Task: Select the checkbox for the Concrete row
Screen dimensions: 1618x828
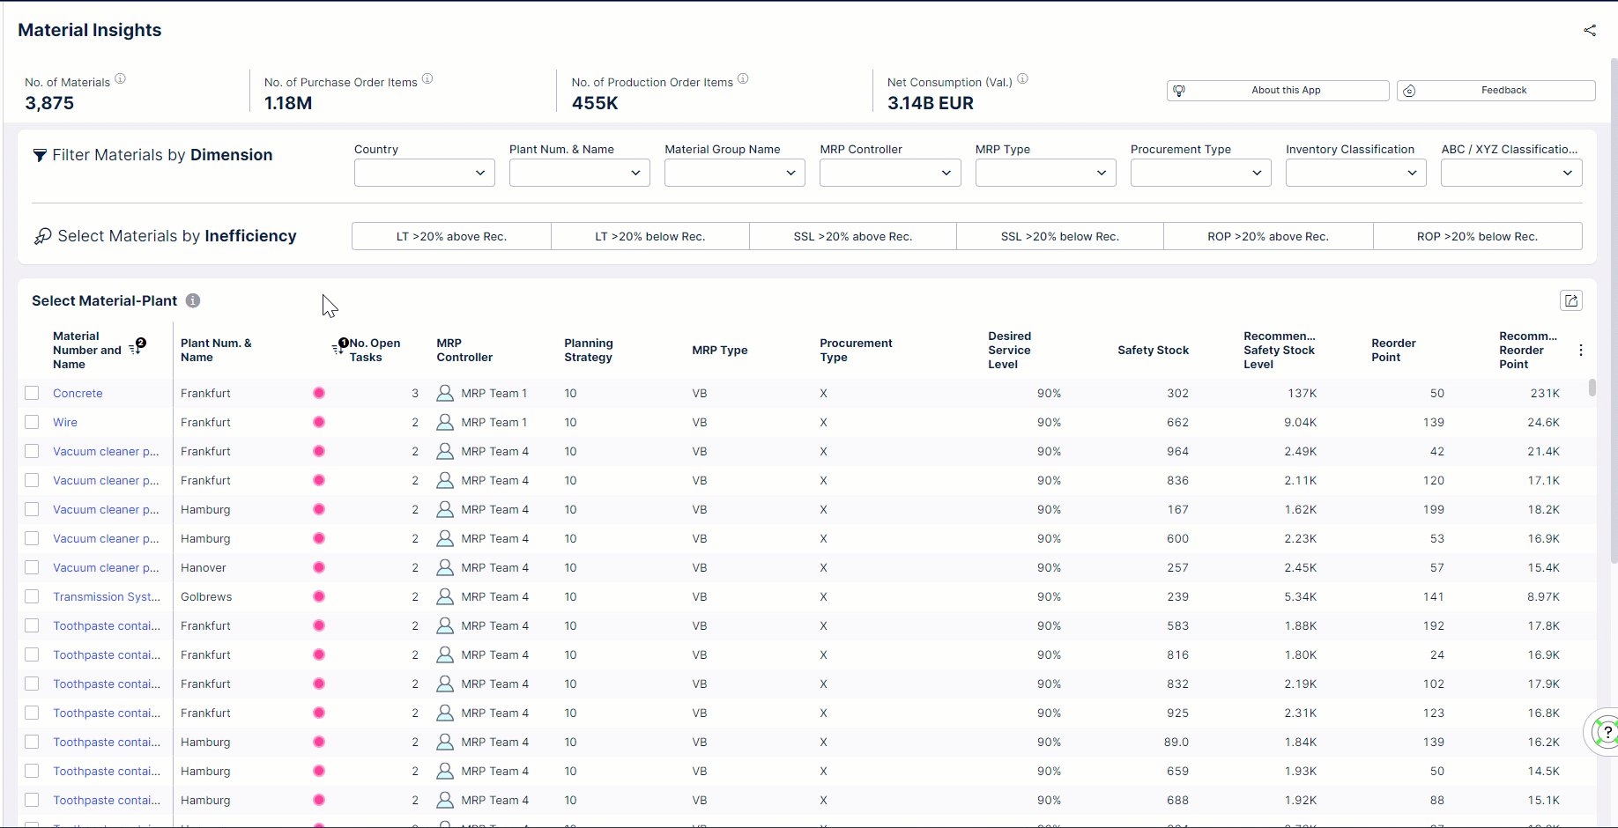Action: [32, 393]
